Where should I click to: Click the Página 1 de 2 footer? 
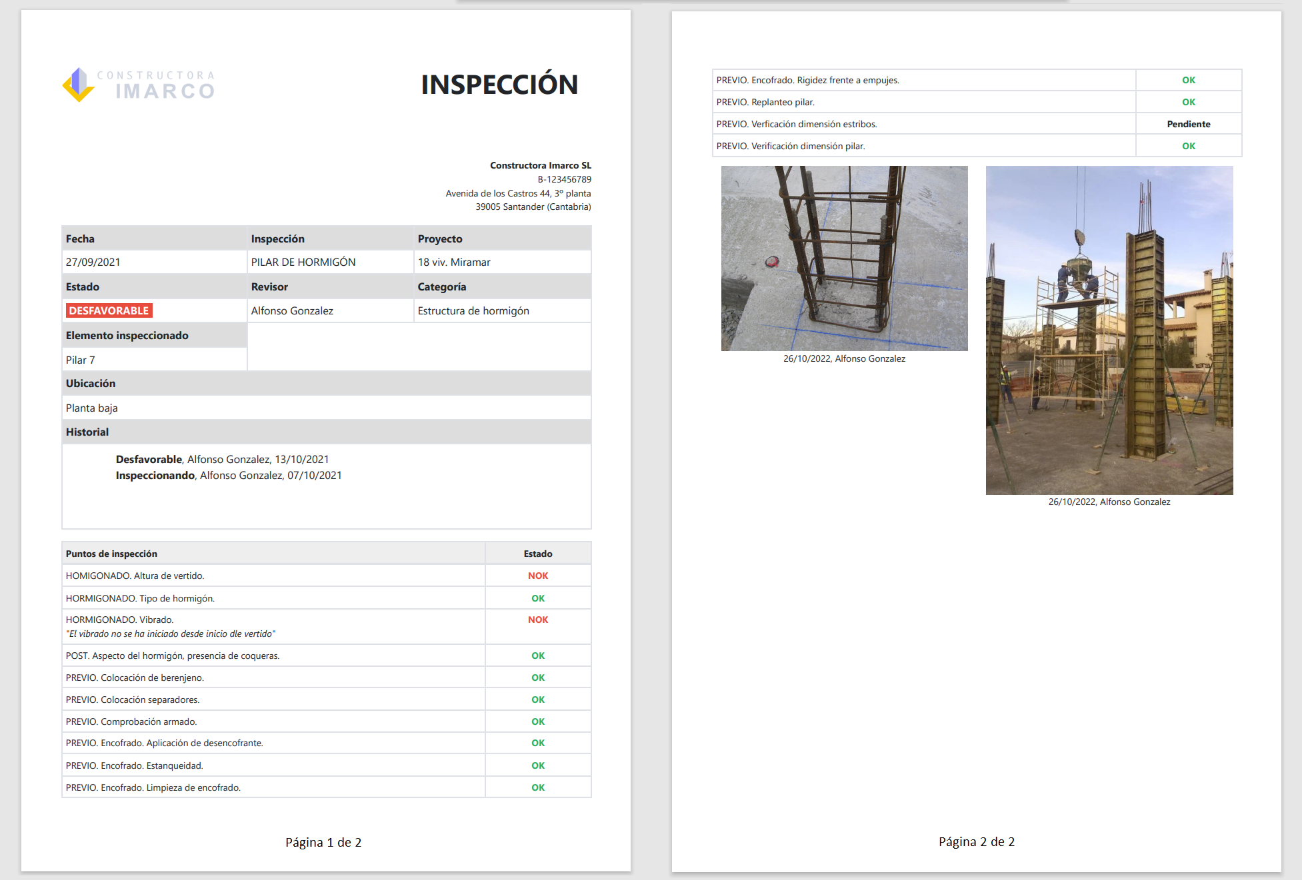323,842
